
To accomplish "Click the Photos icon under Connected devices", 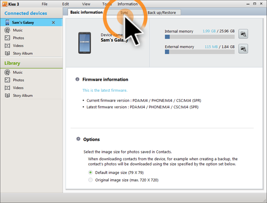I will [x=7, y=38].
